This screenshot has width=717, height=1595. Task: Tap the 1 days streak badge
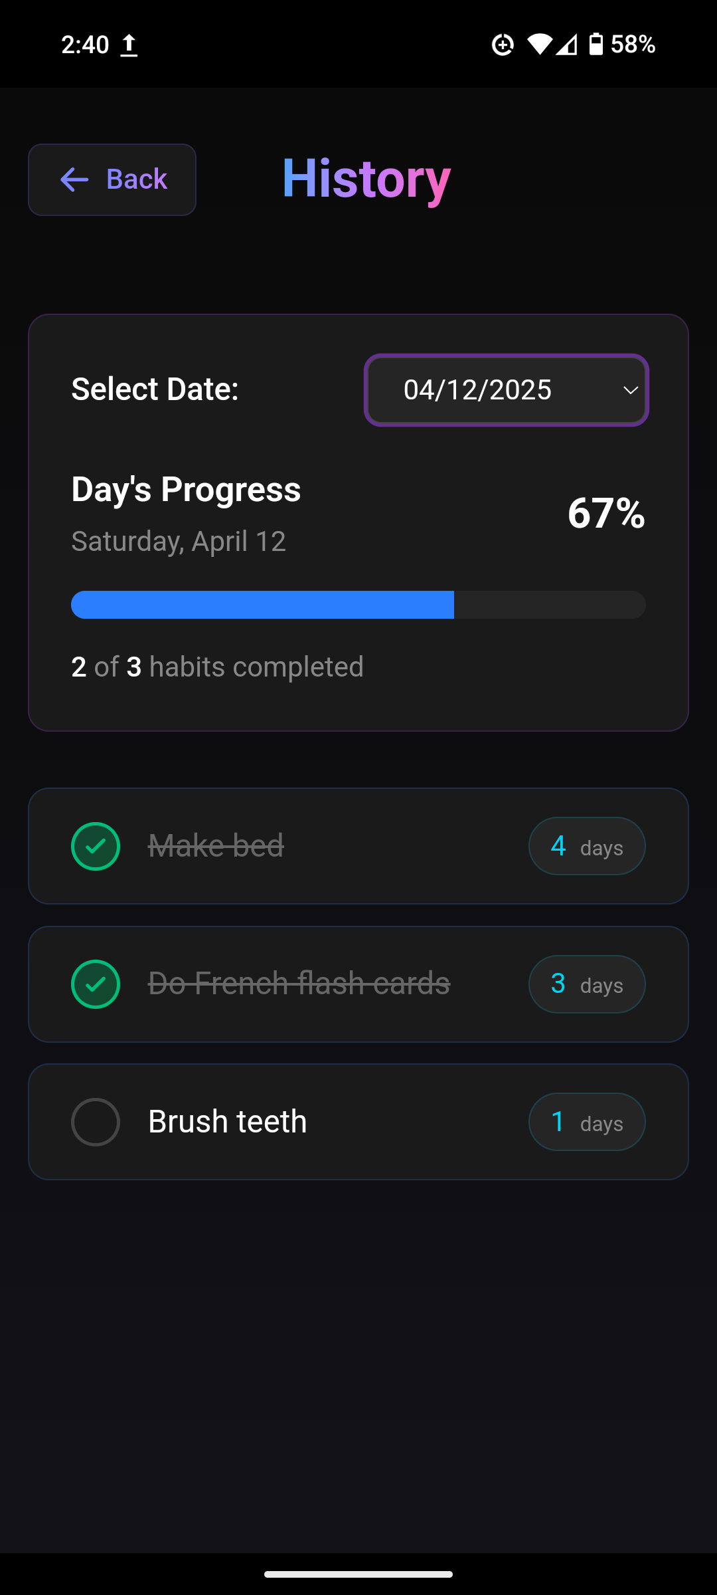[587, 1122]
